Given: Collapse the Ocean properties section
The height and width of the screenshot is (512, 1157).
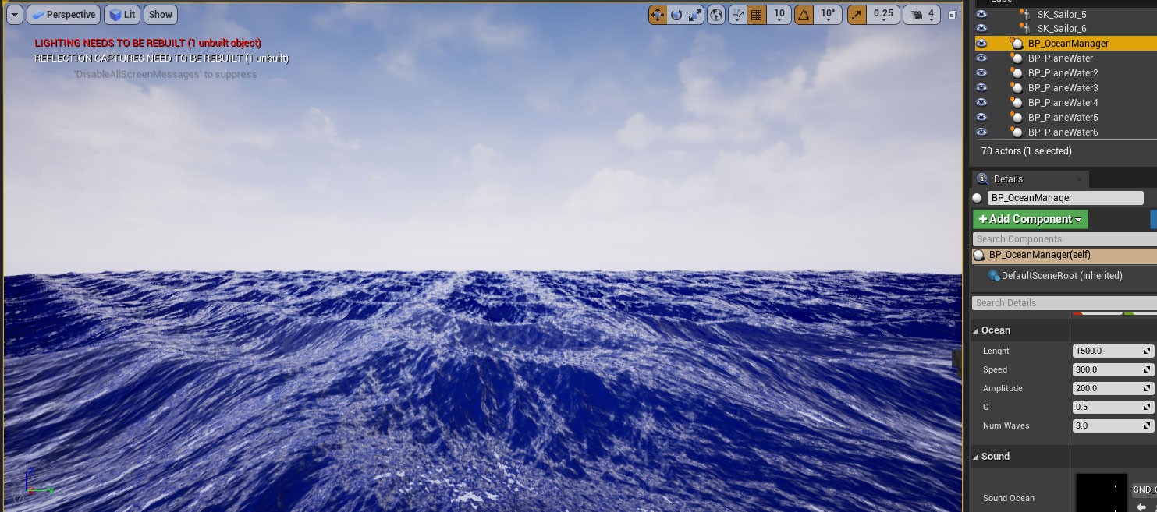Looking at the screenshot, I should click(x=977, y=330).
